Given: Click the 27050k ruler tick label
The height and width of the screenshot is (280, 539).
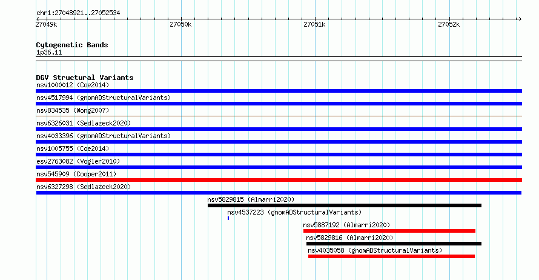Looking at the screenshot, I should pos(180,24).
